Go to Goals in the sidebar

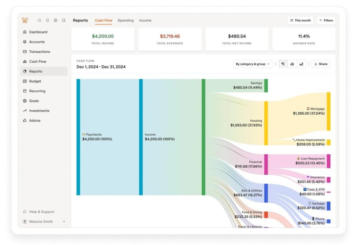(x=34, y=101)
